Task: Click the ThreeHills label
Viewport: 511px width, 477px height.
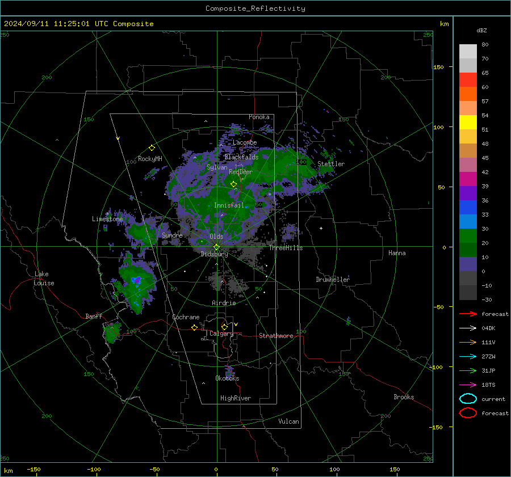Action: [286, 248]
